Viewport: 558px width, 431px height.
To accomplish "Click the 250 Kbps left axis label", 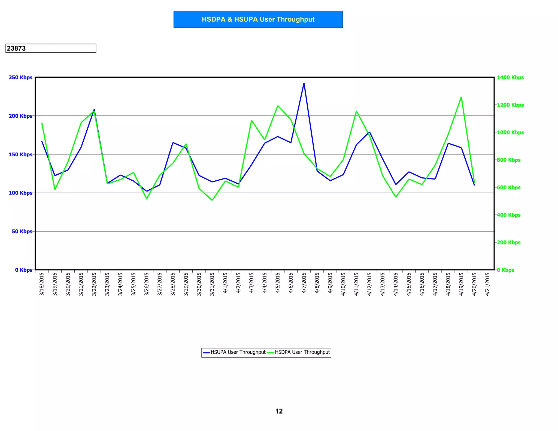I will [20, 77].
